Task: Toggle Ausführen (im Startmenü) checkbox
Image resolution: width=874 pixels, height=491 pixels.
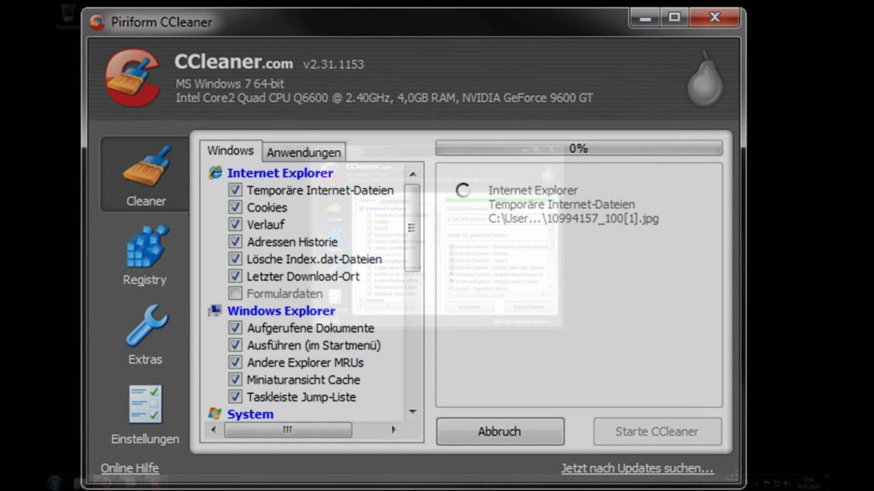Action: click(x=235, y=345)
